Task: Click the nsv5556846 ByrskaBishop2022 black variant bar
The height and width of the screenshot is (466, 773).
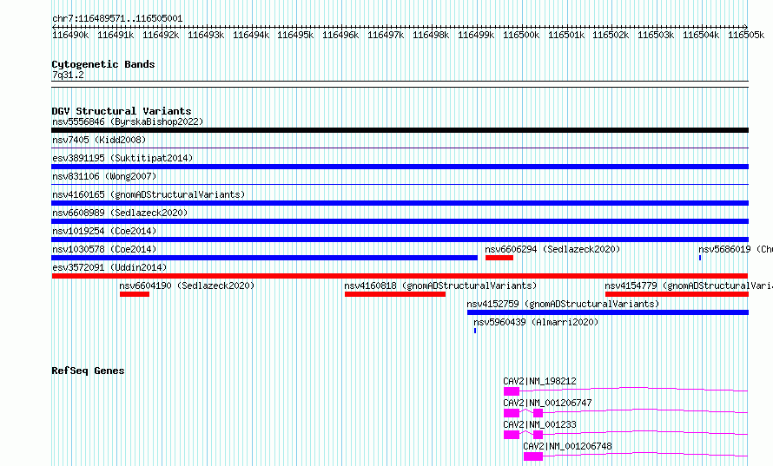Action: pos(400,130)
